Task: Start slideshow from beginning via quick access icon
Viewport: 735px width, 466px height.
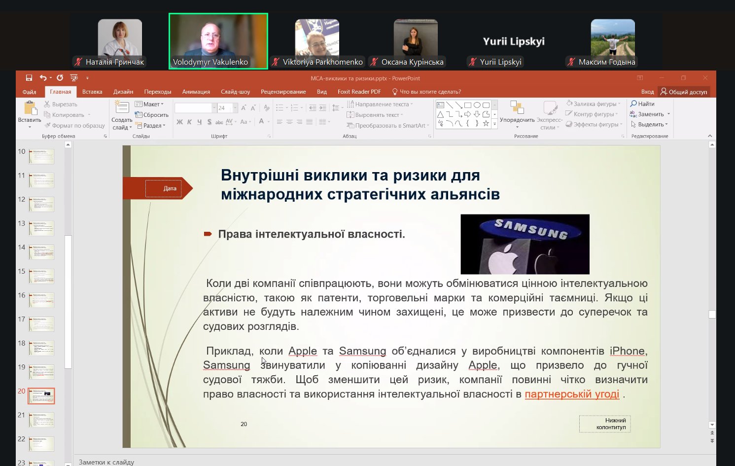Action: (x=74, y=78)
